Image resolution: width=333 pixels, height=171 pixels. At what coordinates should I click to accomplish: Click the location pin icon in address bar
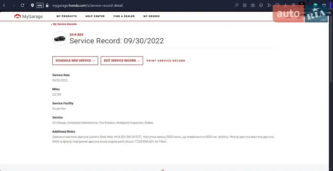coord(32,5)
